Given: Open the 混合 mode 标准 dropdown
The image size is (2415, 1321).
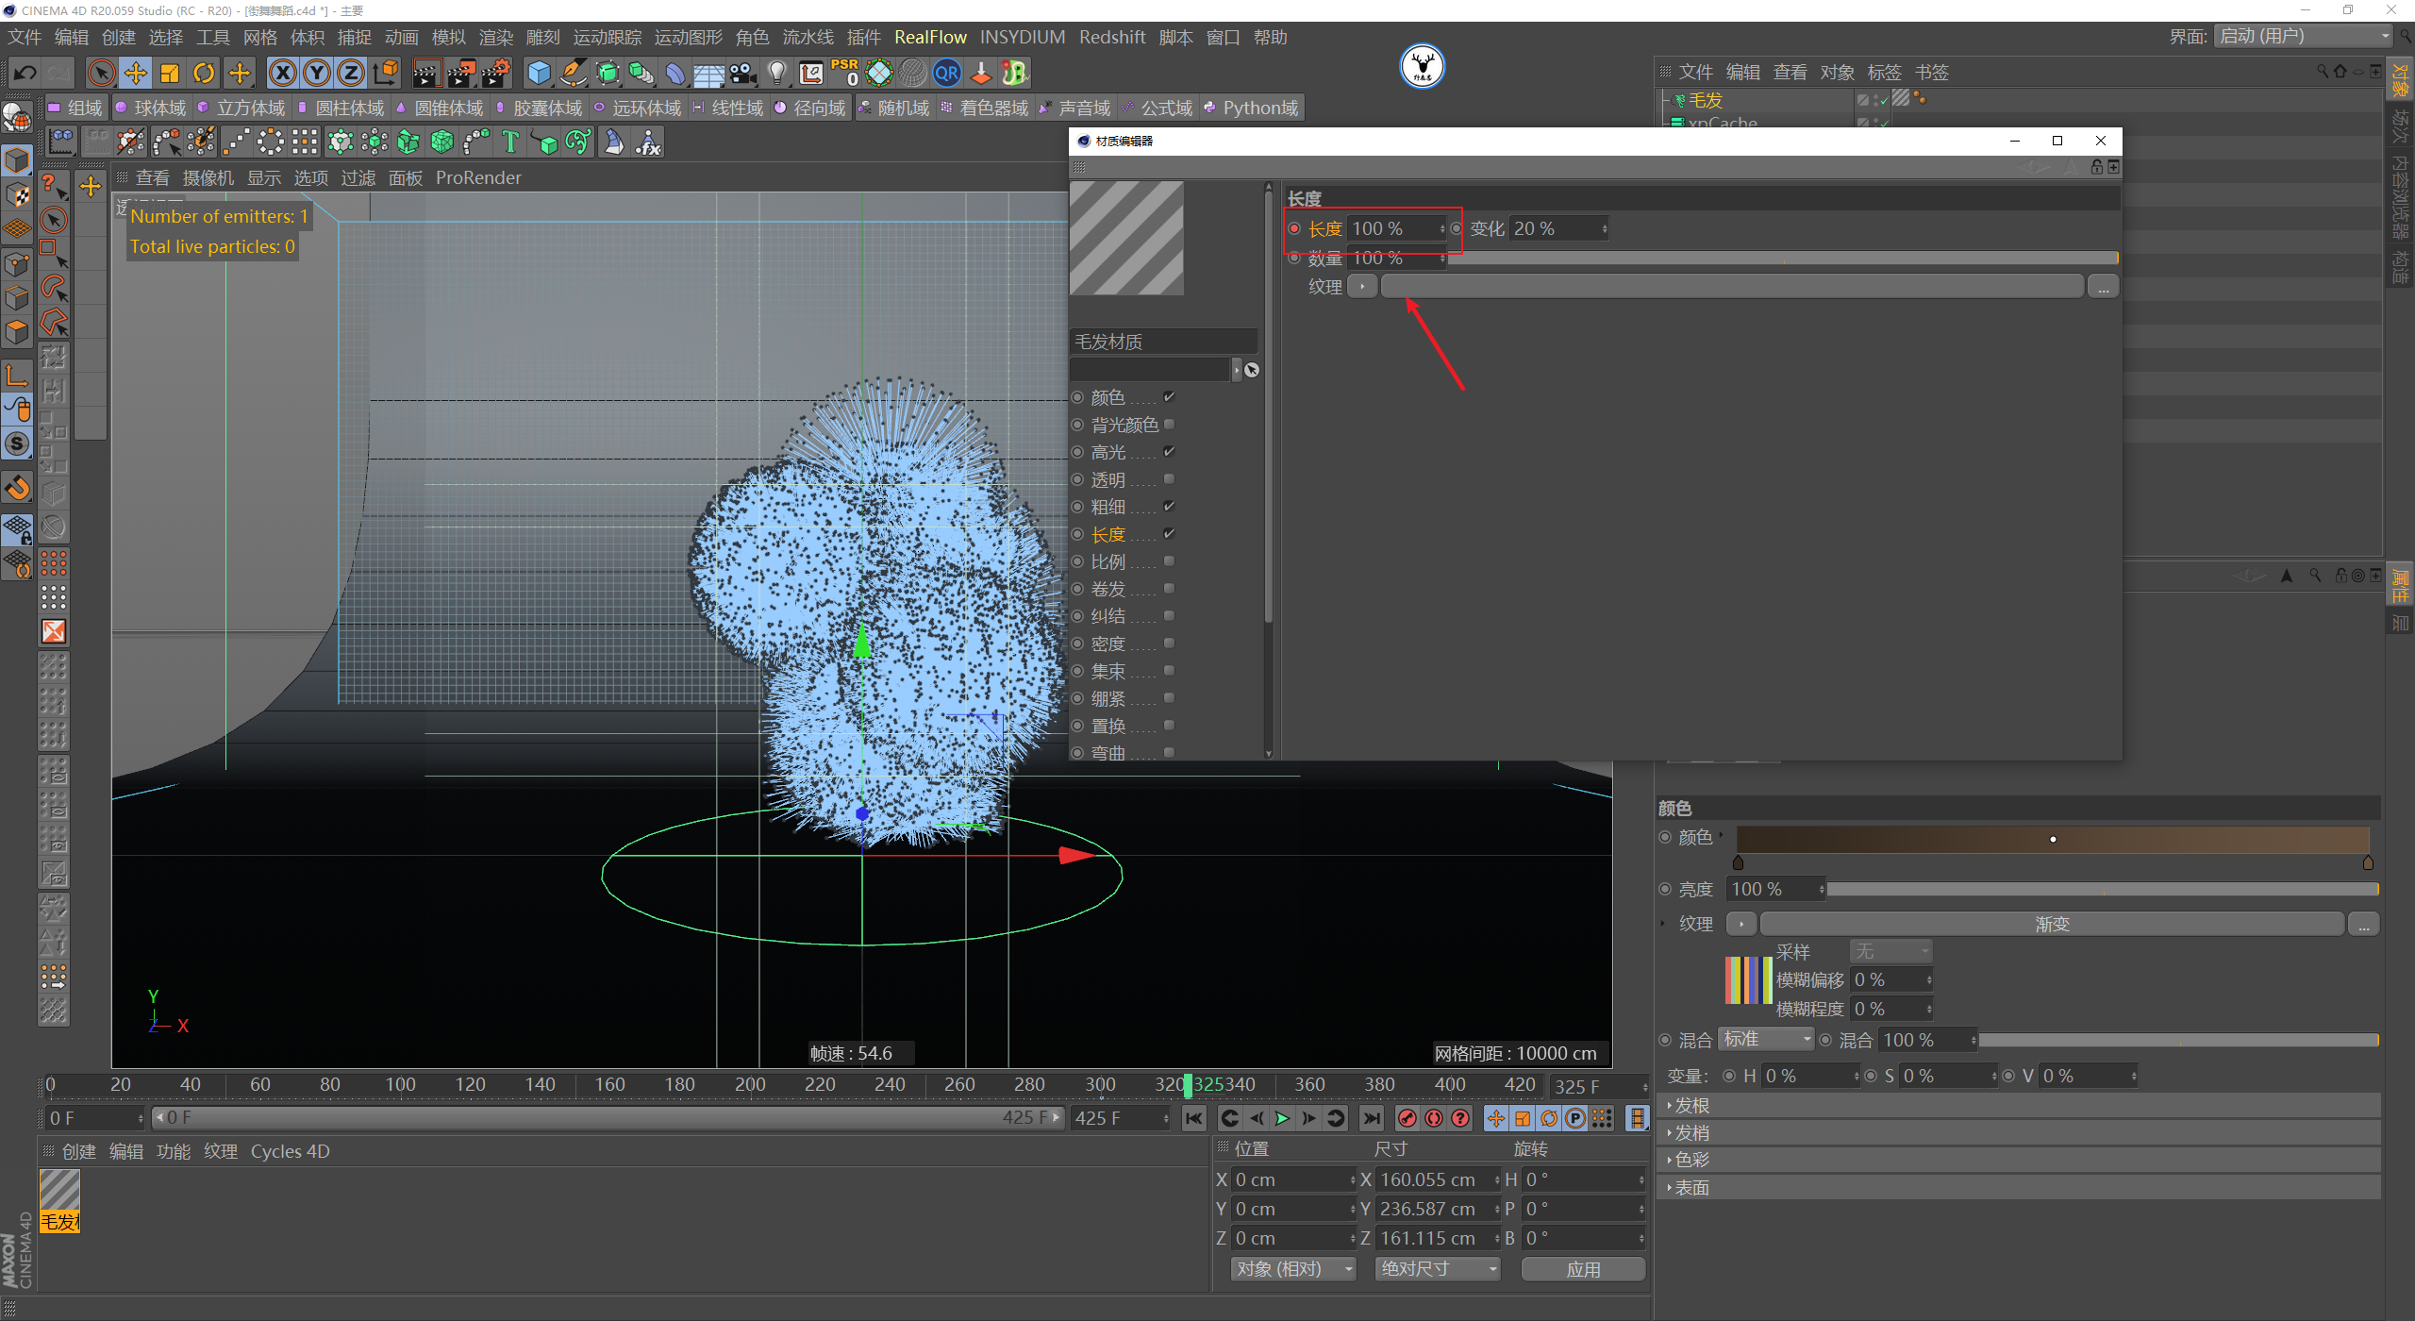Looking at the screenshot, I should pos(1765,1039).
